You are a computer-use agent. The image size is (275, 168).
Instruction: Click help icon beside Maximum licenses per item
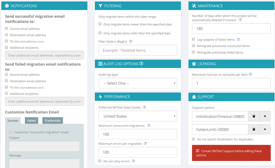tap(251, 74)
